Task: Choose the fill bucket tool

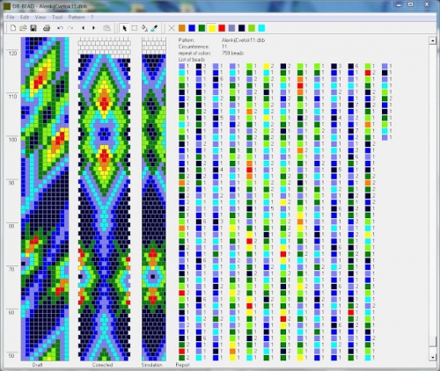Action: click(144, 28)
